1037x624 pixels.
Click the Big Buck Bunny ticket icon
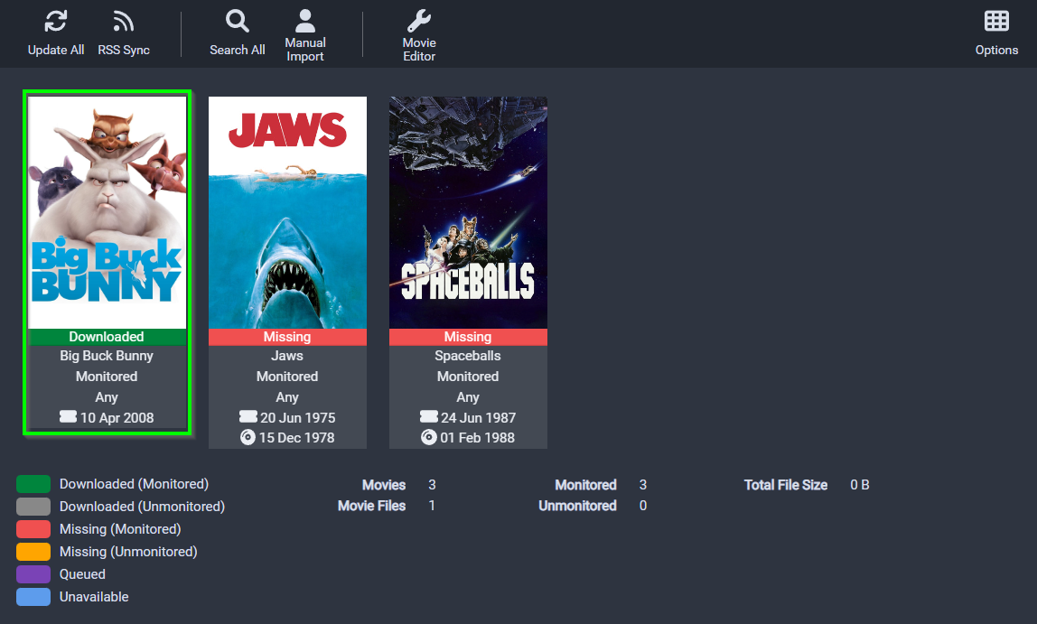coord(68,417)
